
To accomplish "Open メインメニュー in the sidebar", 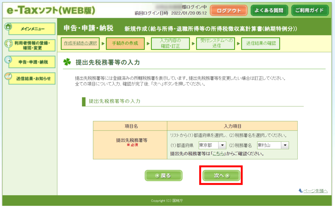I will pyautogui.click(x=32, y=29).
